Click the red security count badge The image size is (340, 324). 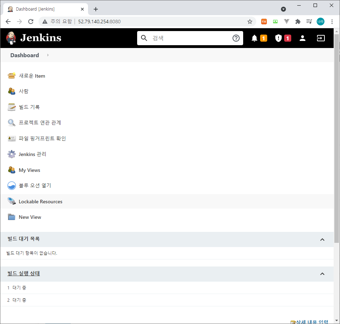tap(288, 38)
